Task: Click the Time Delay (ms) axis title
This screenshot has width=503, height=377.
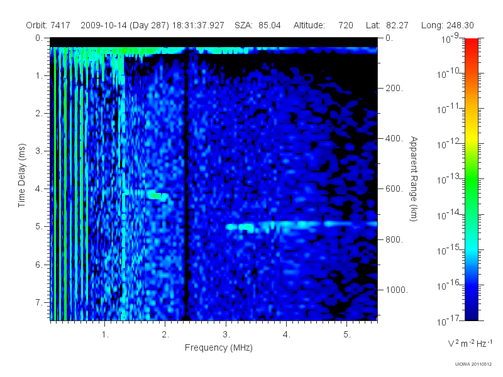Action: tap(21, 175)
